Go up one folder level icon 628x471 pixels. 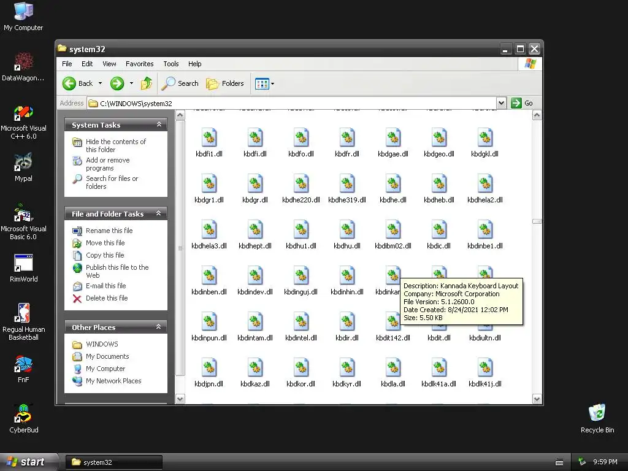click(146, 83)
